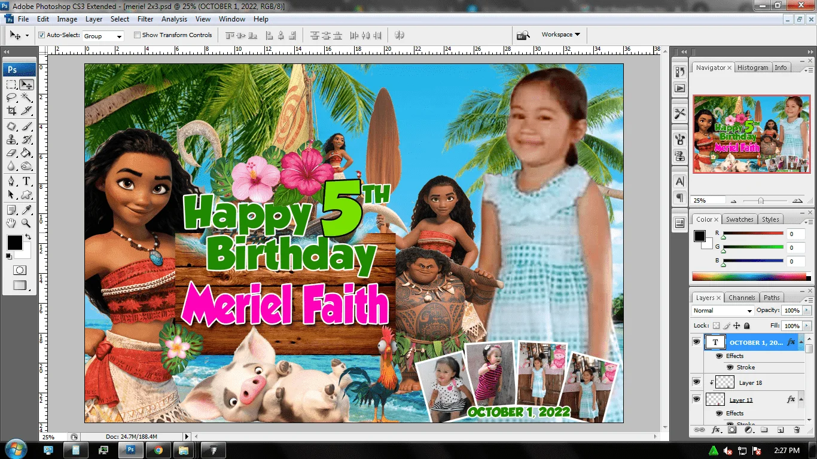The image size is (817, 459).
Task: Select the Rectangular Marquee tool
Action: (11, 84)
